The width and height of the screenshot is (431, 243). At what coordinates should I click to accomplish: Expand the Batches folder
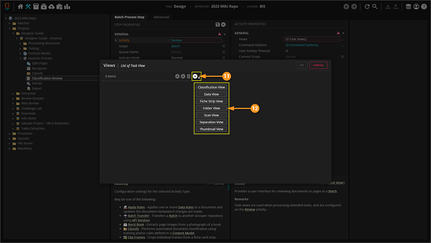coord(9,23)
